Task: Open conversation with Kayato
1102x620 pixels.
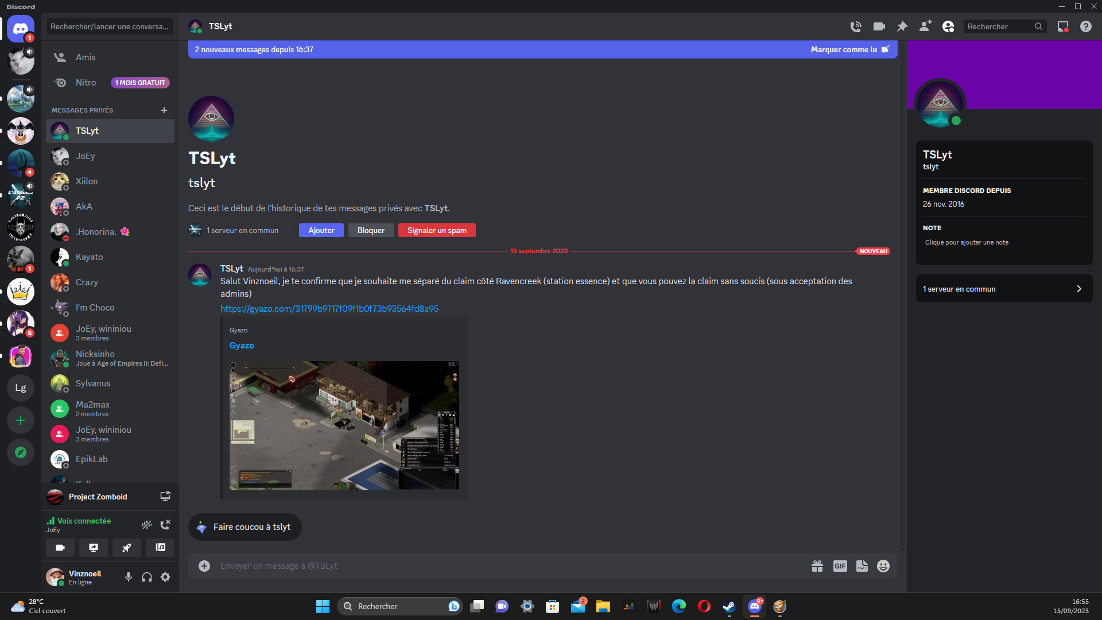Action: coord(110,257)
